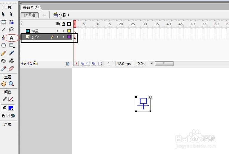Image resolution: width=229 pixels, height=154 pixels.
Task: Click the back arrow beside 场景 1
Action: point(44,15)
